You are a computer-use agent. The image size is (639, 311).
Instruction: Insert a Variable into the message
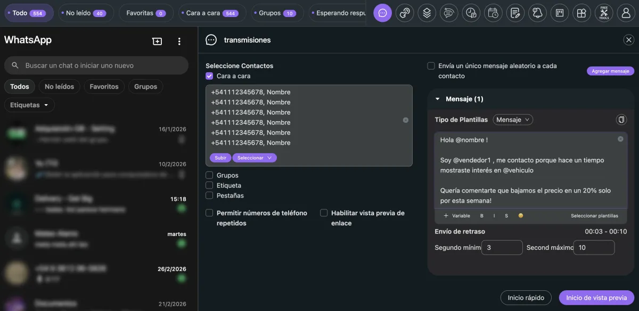[x=457, y=216]
